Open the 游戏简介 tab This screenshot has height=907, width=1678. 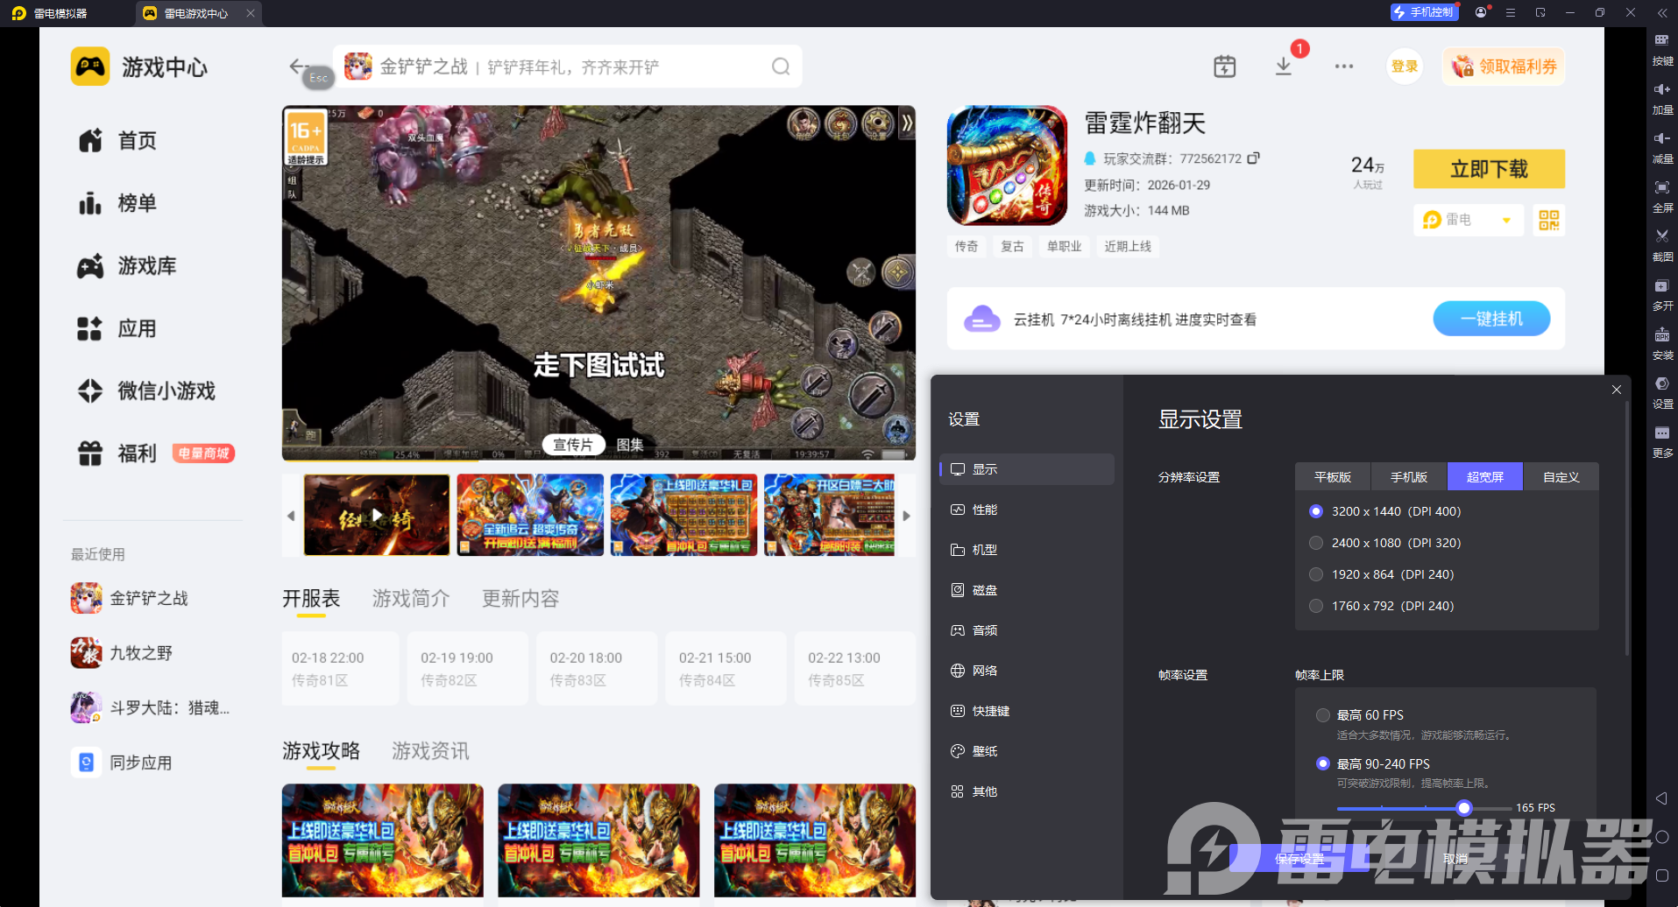(411, 599)
